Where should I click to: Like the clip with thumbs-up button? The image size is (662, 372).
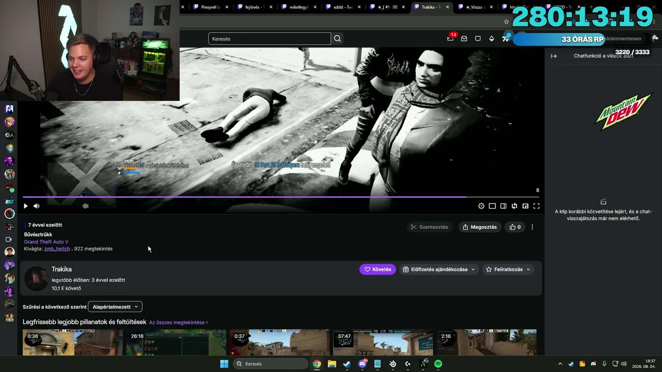515,227
